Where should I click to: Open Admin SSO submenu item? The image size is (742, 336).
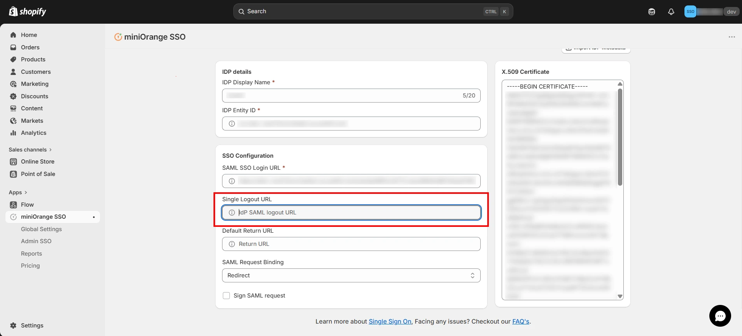click(x=36, y=241)
